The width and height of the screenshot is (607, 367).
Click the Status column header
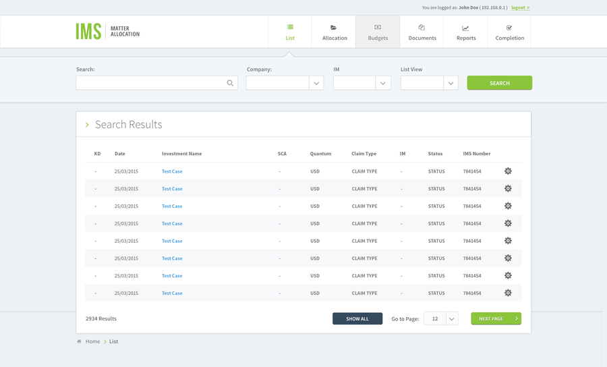[x=435, y=154]
